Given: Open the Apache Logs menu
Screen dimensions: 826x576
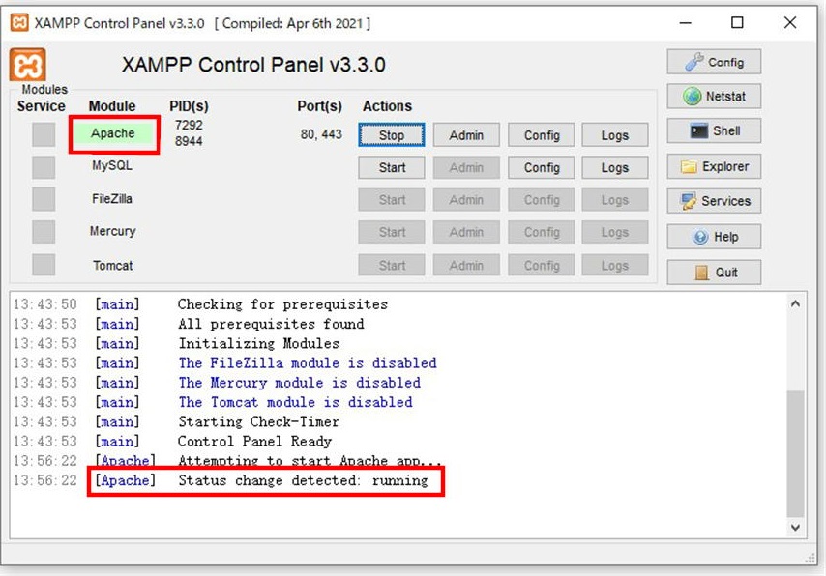Looking at the screenshot, I should pos(614,135).
